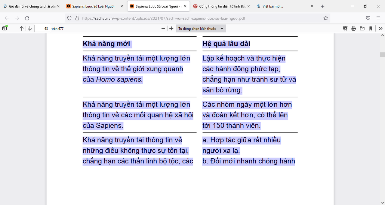Click the sachvui.vn URL in address bar
Screen dimensions: 385x205
(164, 18)
